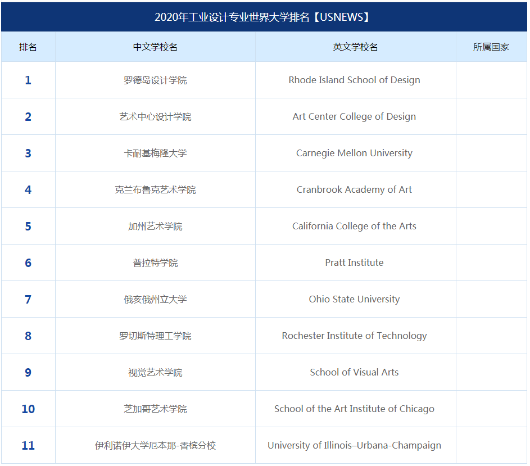Click the '排名' column header
The image size is (530, 466).
[x=28, y=47]
